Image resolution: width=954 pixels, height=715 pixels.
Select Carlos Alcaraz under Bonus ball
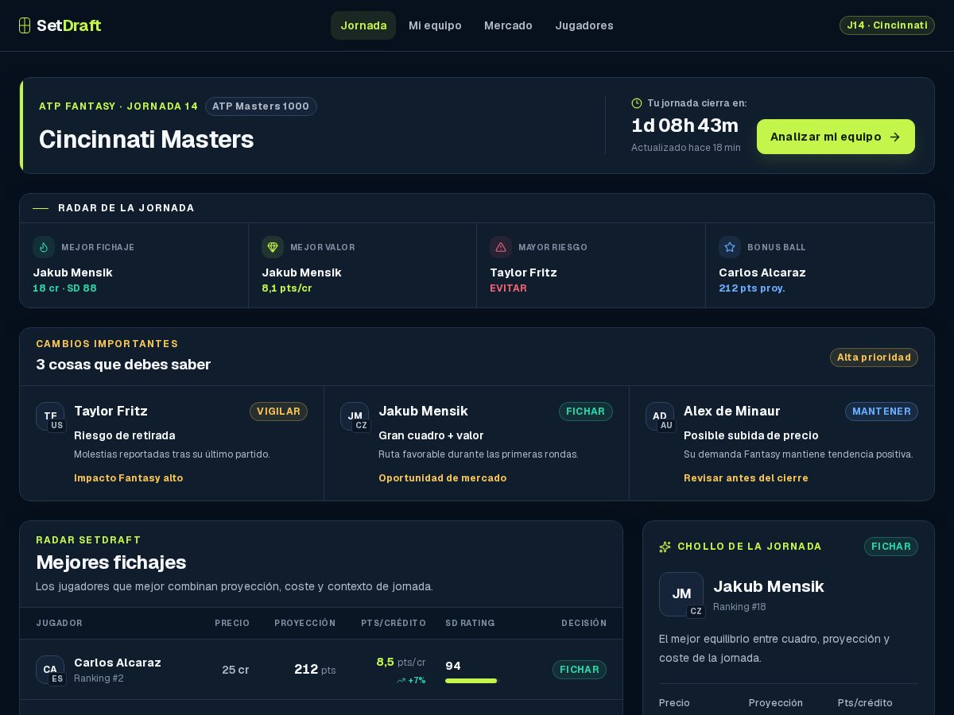pos(762,272)
